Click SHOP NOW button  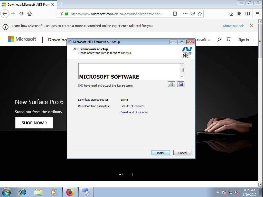[x=34, y=123]
